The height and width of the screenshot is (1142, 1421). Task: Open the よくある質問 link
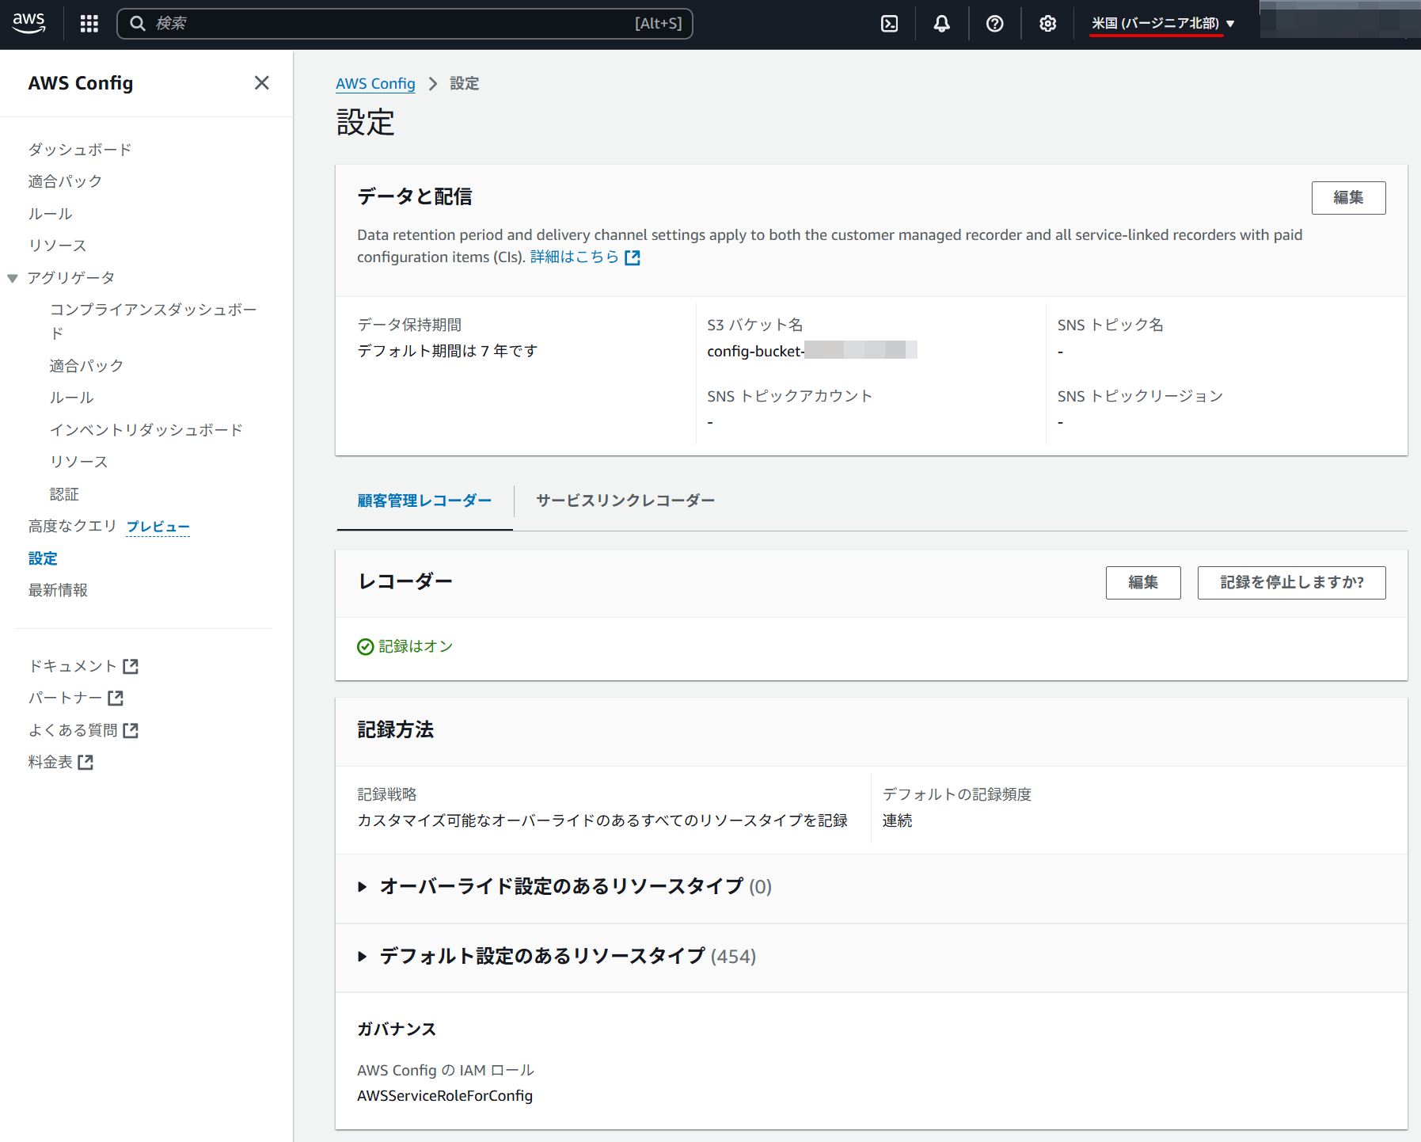pyautogui.click(x=73, y=730)
